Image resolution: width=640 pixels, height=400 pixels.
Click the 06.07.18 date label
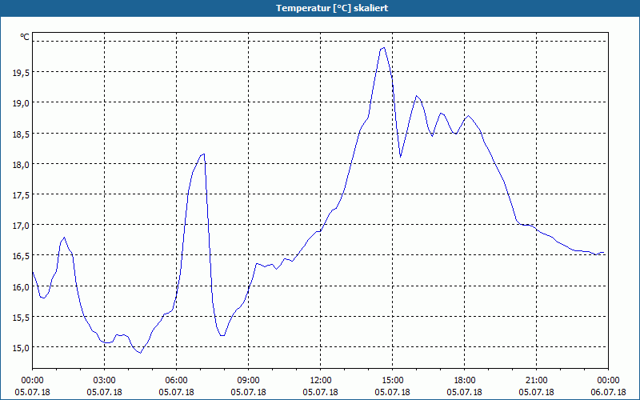[x=608, y=392]
